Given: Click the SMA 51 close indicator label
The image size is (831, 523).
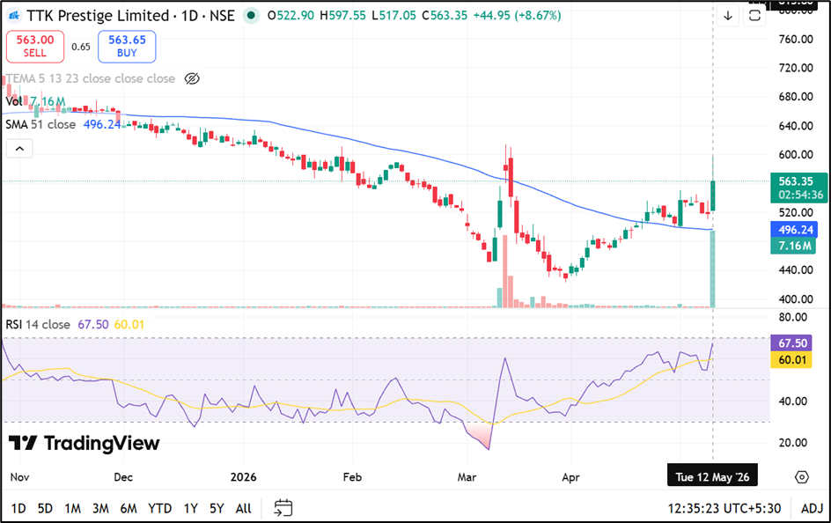Looking at the screenshot, I should coord(40,124).
